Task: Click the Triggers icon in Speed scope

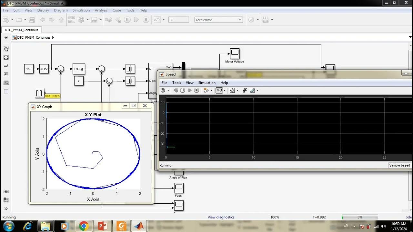Action: coord(245,91)
